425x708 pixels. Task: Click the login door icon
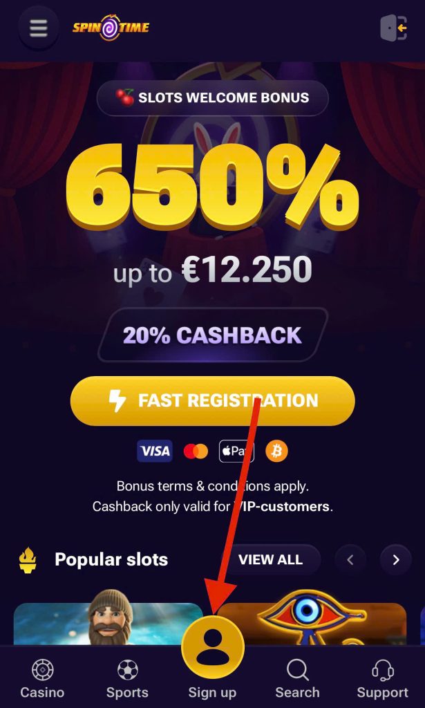(x=393, y=28)
